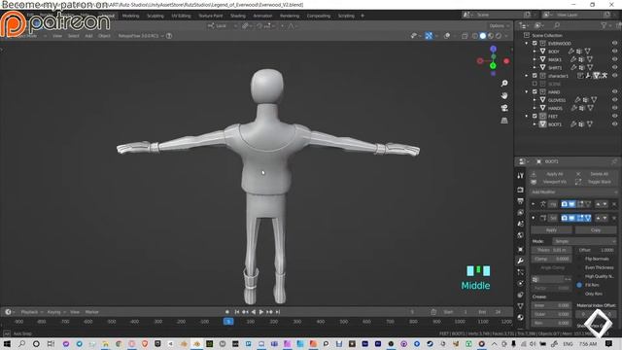622x350 pixels.
Task: Enable the Flip Normals checkbox
Action: tap(579, 259)
